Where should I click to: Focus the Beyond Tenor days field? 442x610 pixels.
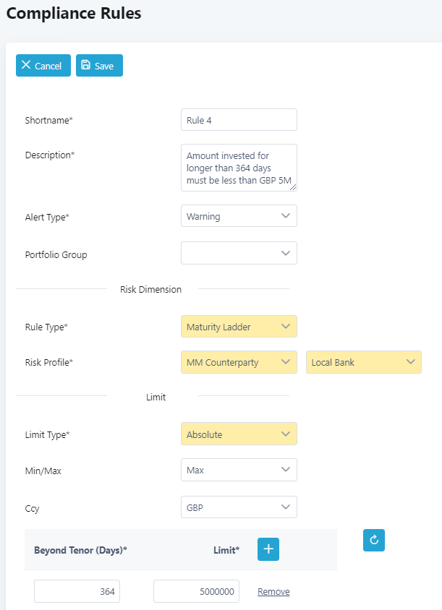click(x=77, y=591)
